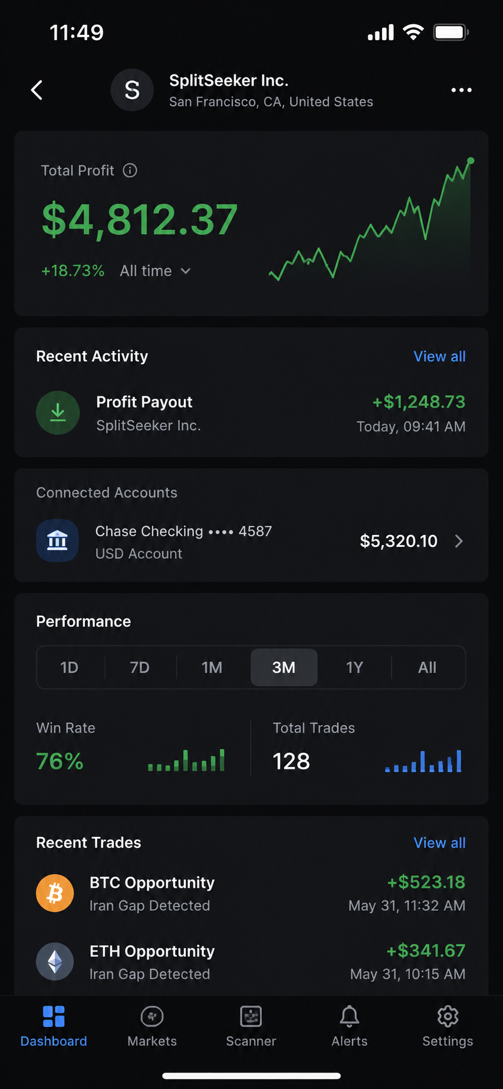
Task: Open the three-dot more options menu
Action: click(461, 90)
